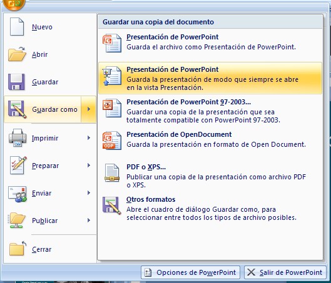Expand the Preparar submenu arrow

(89, 166)
